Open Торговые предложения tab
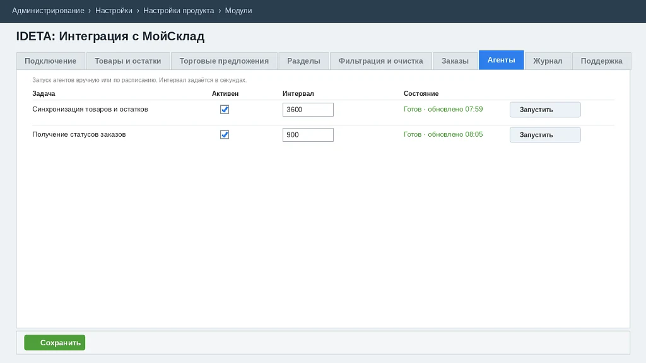Screen dimensions: 646x363 [x=224, y=61]
